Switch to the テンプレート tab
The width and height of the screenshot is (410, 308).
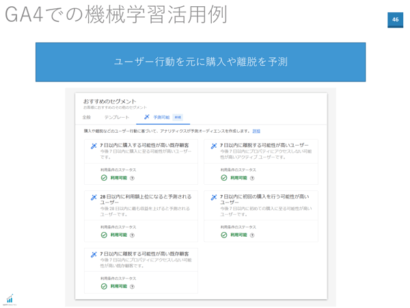117,117
